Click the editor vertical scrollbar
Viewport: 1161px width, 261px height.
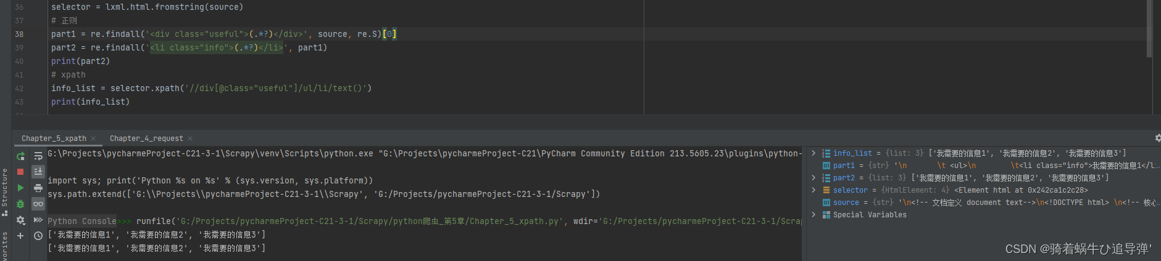point(1149,29)
